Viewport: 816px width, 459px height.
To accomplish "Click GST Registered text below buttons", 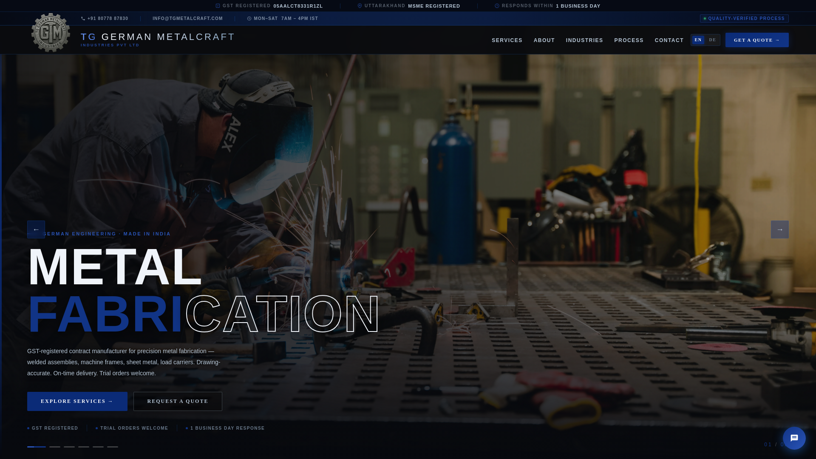I will point(55,428).
